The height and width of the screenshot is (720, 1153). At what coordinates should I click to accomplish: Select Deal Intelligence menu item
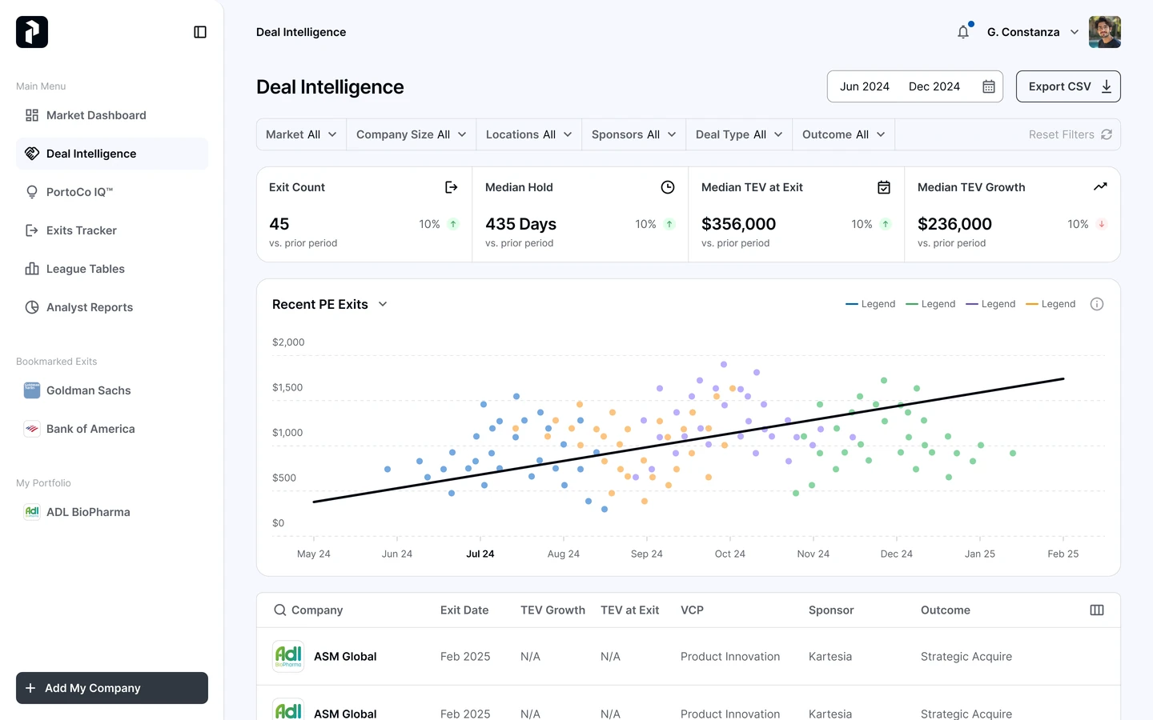pyautogui.click(x=112, y=154)
